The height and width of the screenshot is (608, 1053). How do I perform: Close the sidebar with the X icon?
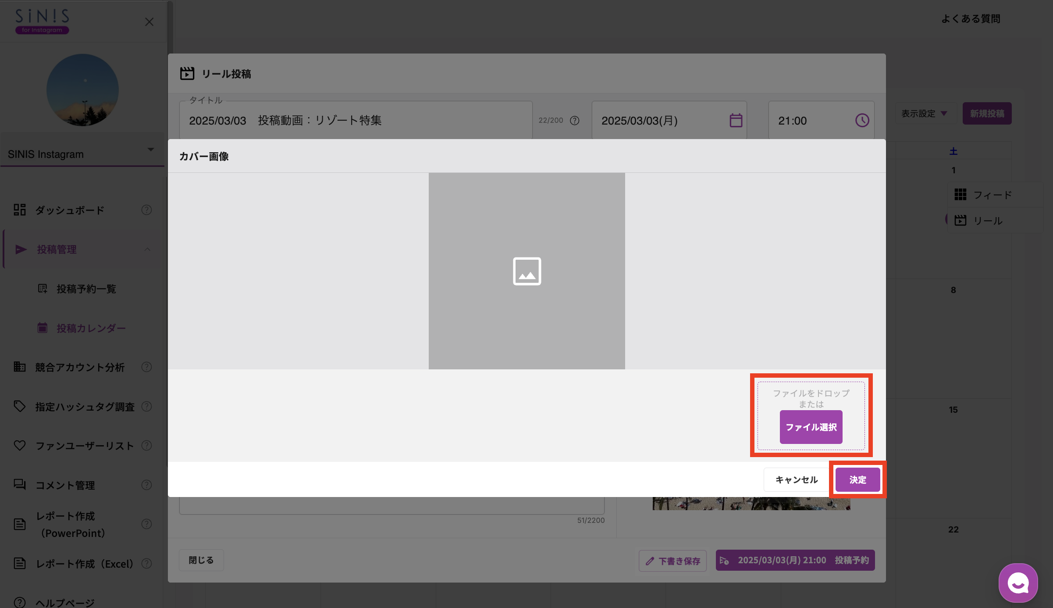(x=149, y=22)
